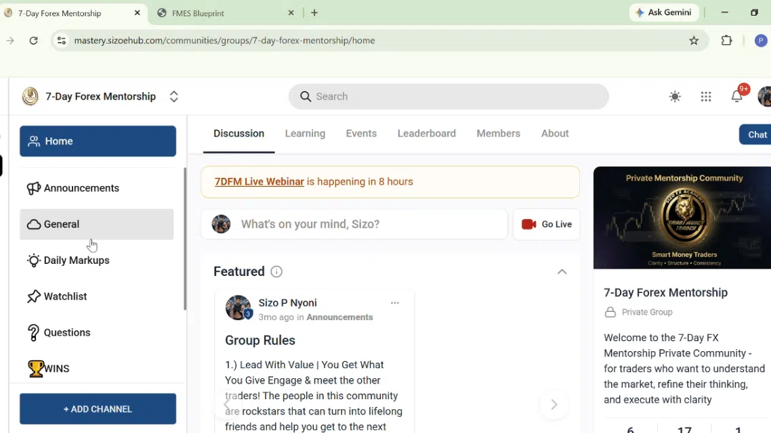
Task: Click the Add Channel button
Action: pos(98,409)
